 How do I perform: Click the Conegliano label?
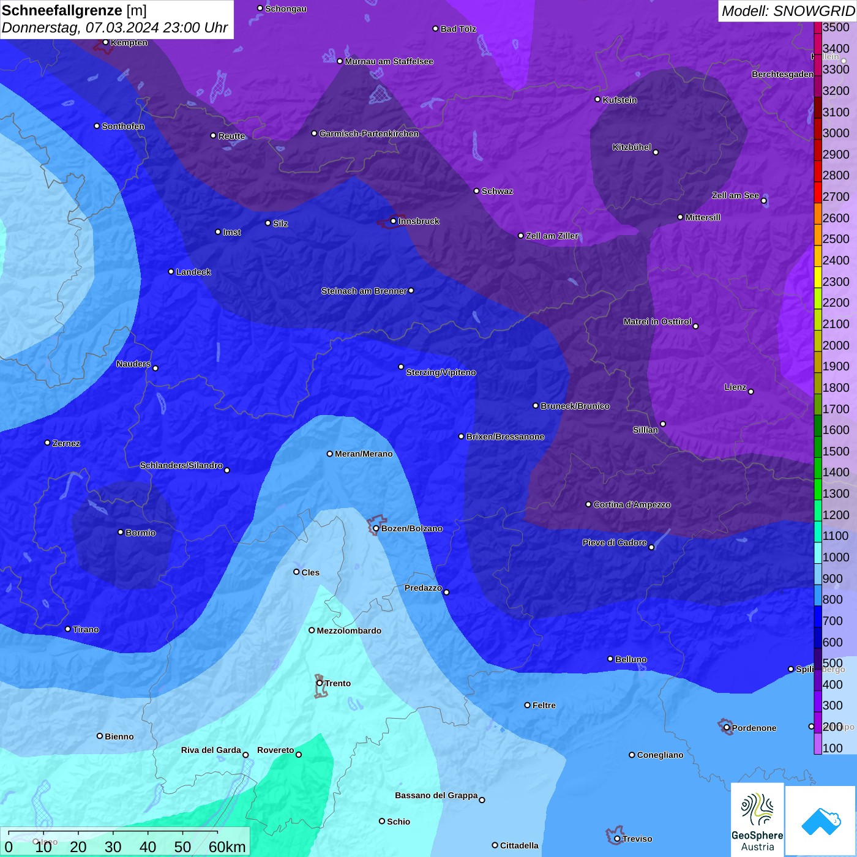660,755
